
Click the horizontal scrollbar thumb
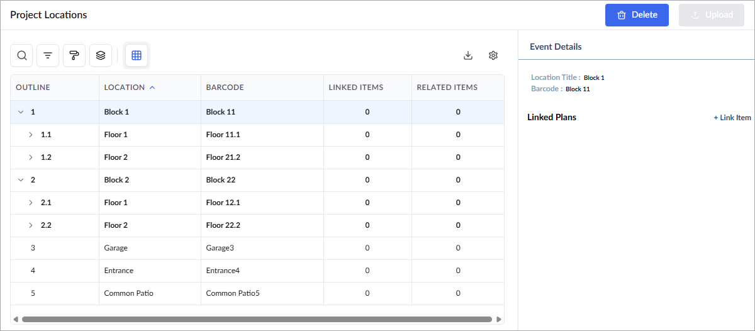(x=257, y=320)
